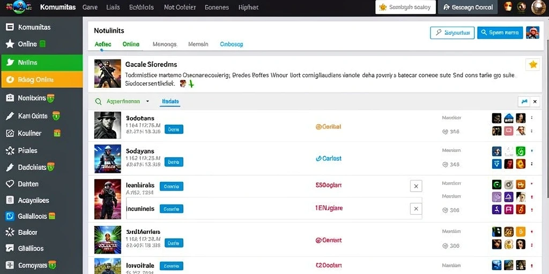This screenshot has width=549, height=274.
Task: Click the blue button in Sodayans row
Action: point(174,162)
